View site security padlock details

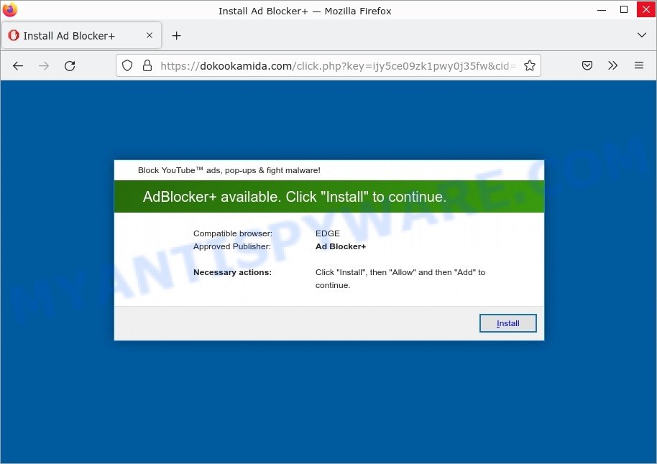[147, 65]
